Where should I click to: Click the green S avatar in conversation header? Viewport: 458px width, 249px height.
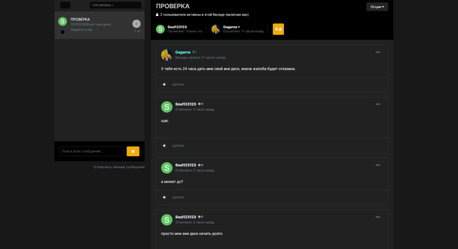click(160, 29)
